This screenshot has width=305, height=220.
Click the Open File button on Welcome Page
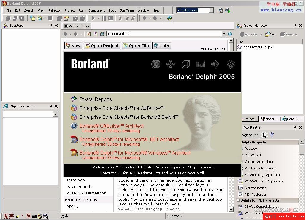[136, 46]
